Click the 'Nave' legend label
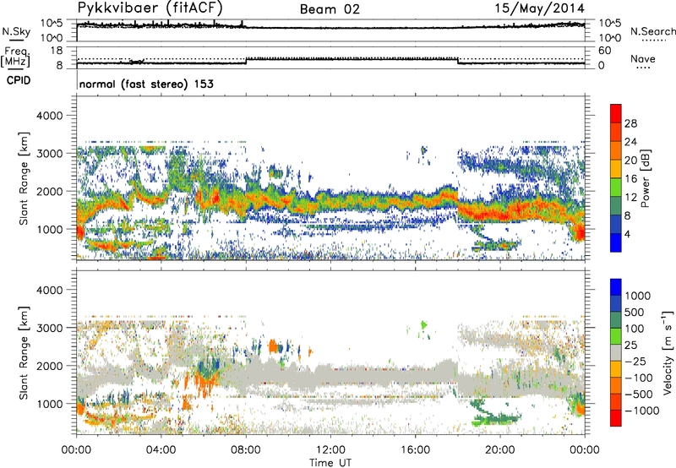 [x=643, y=58]
